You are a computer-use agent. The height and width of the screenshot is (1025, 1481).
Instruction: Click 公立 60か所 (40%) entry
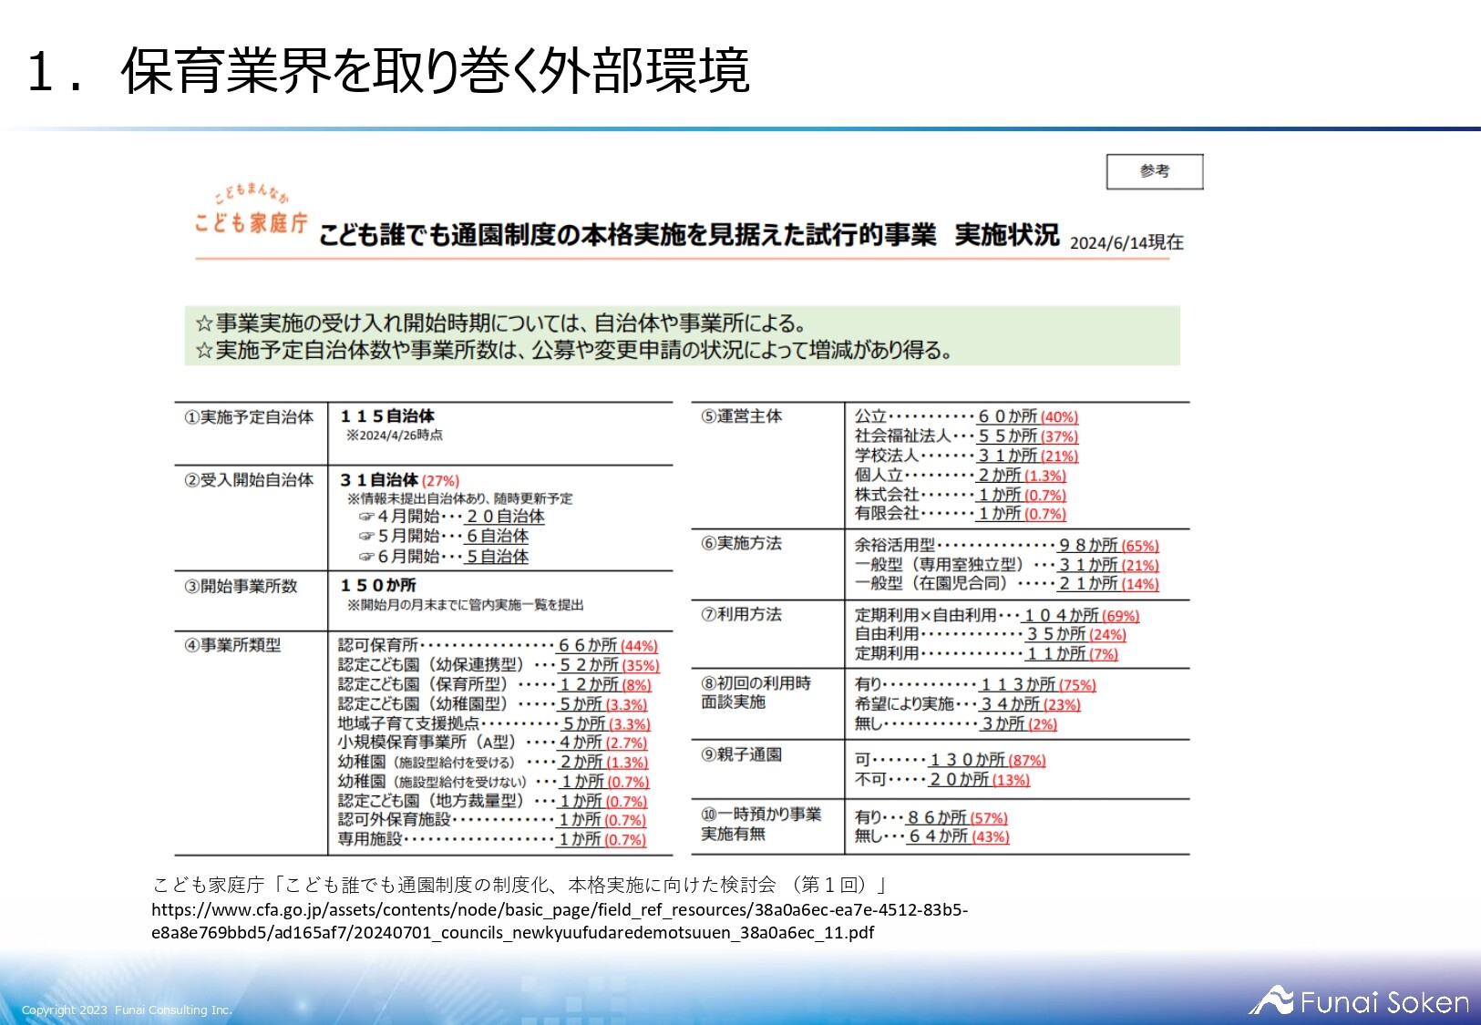click(966, 416)
